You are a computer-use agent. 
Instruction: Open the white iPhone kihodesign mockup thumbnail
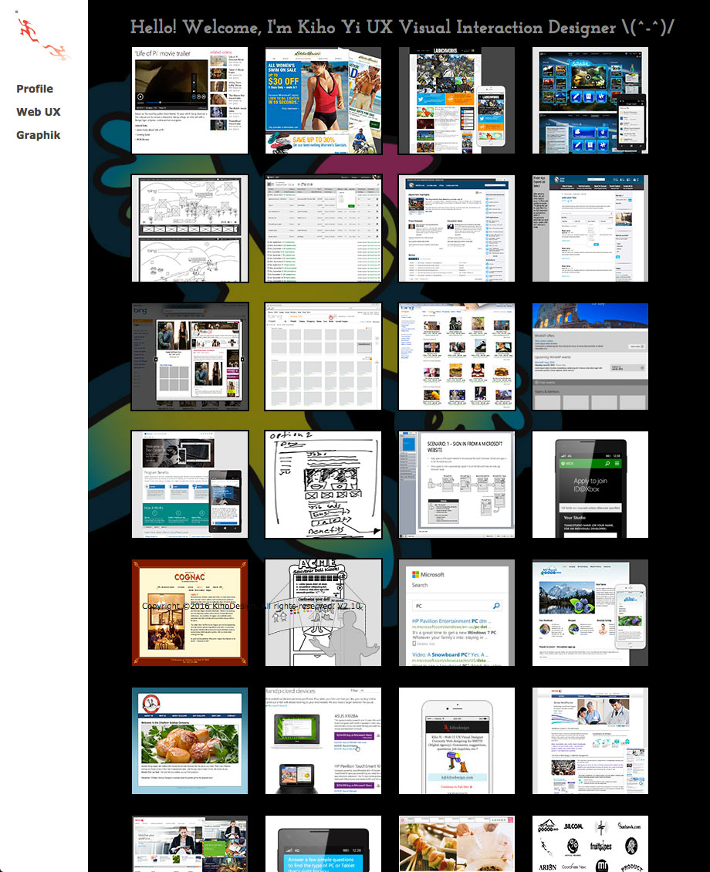456,741
